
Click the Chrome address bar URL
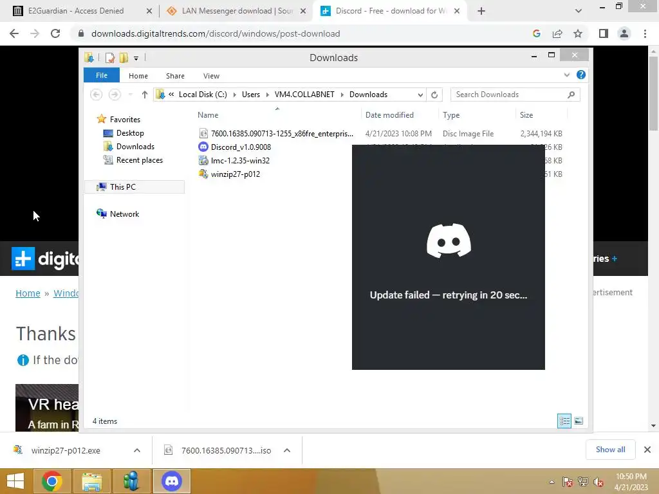216,33
